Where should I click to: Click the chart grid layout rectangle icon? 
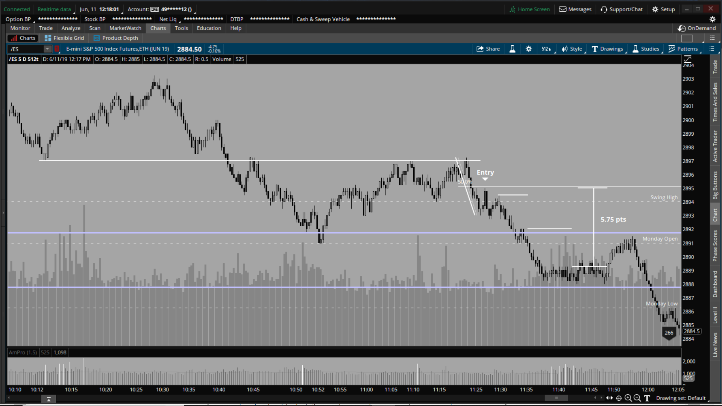tap(687, 38)
